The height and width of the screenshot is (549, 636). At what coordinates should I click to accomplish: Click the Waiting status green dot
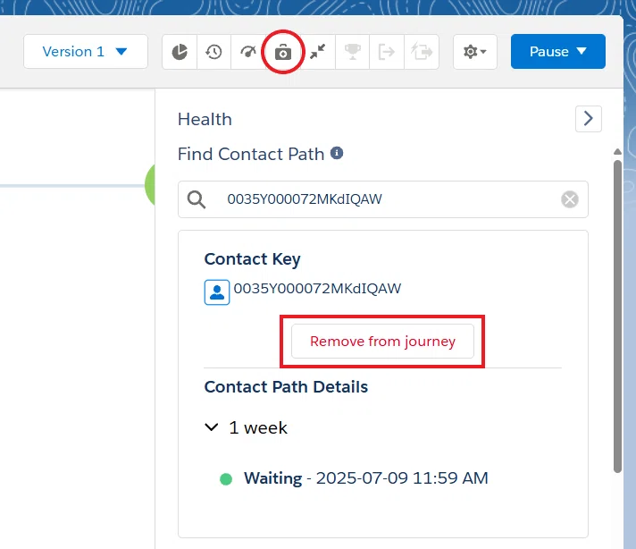tap(226, 479)
